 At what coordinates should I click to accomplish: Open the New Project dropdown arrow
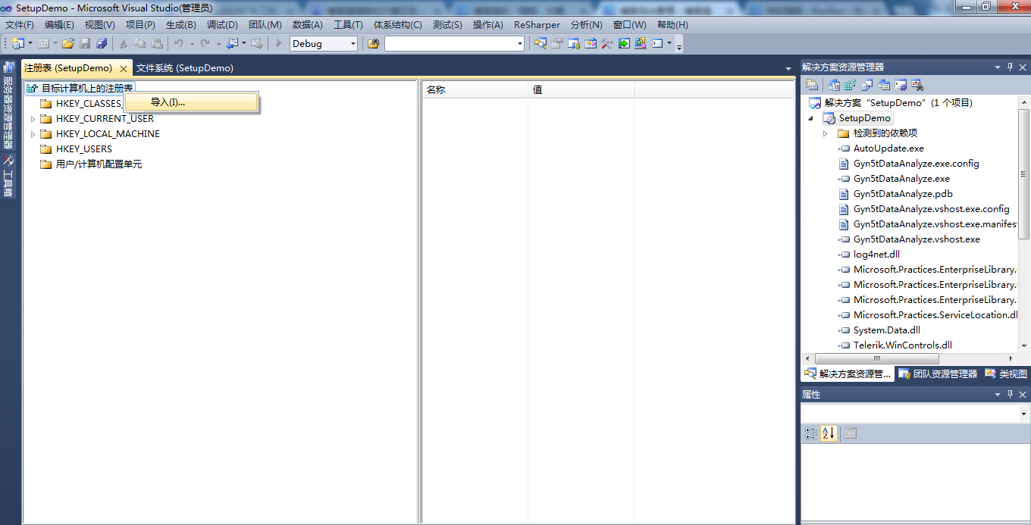tap(30, 44)
